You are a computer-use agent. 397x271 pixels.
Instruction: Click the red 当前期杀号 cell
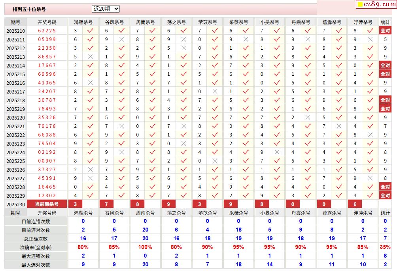47,204
